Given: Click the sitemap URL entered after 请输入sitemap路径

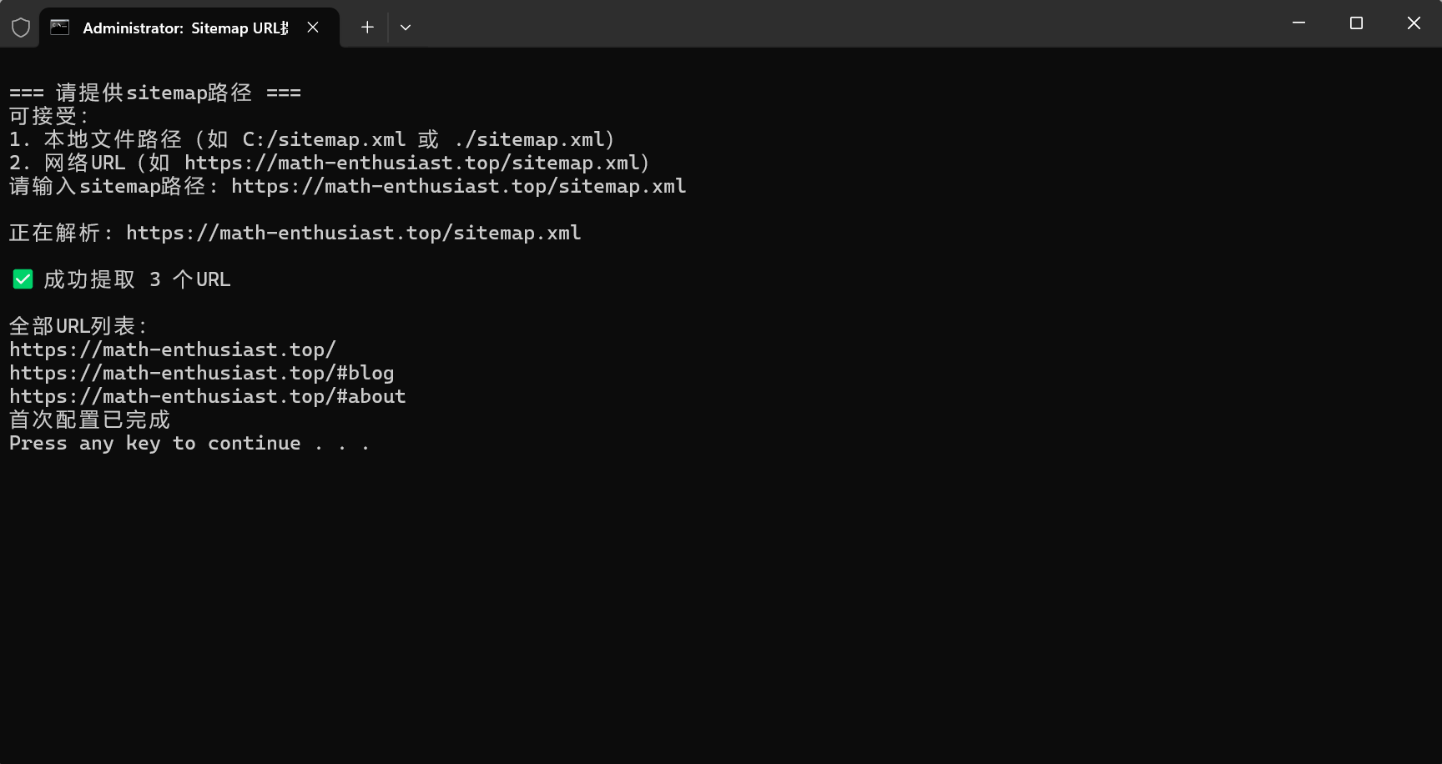Looking at the screenshot, I should coord(459,186).
